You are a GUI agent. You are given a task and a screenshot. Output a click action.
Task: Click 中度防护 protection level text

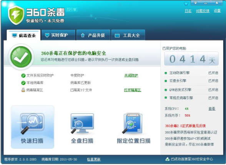[x=77, y=75]
